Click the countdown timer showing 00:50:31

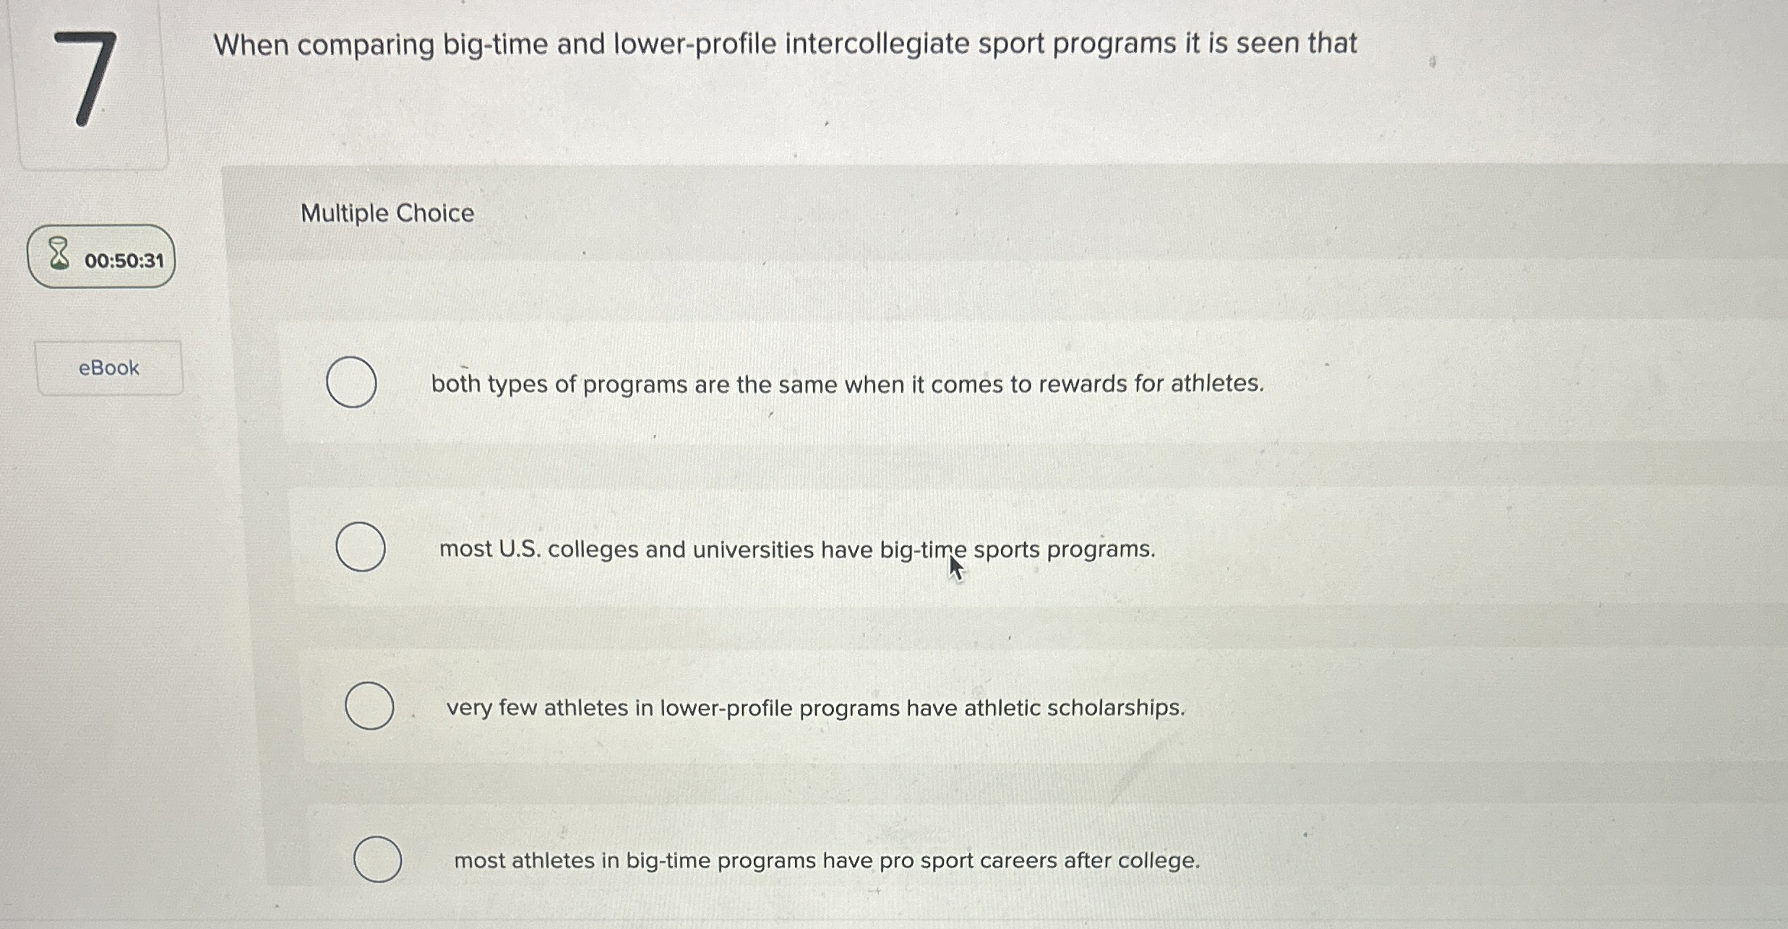pos(101,257)
